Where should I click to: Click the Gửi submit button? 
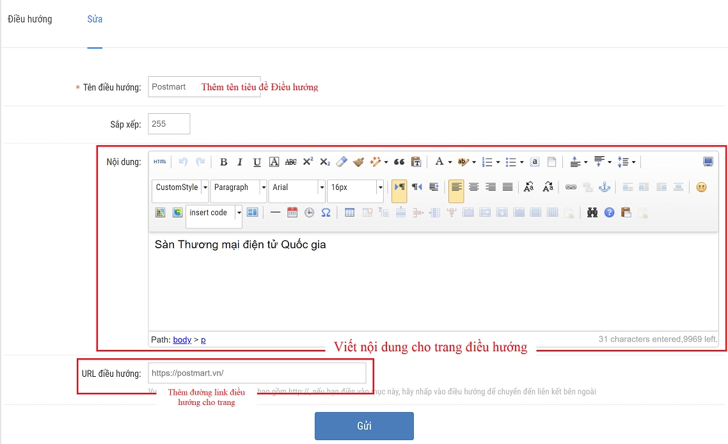coord(364,426)
